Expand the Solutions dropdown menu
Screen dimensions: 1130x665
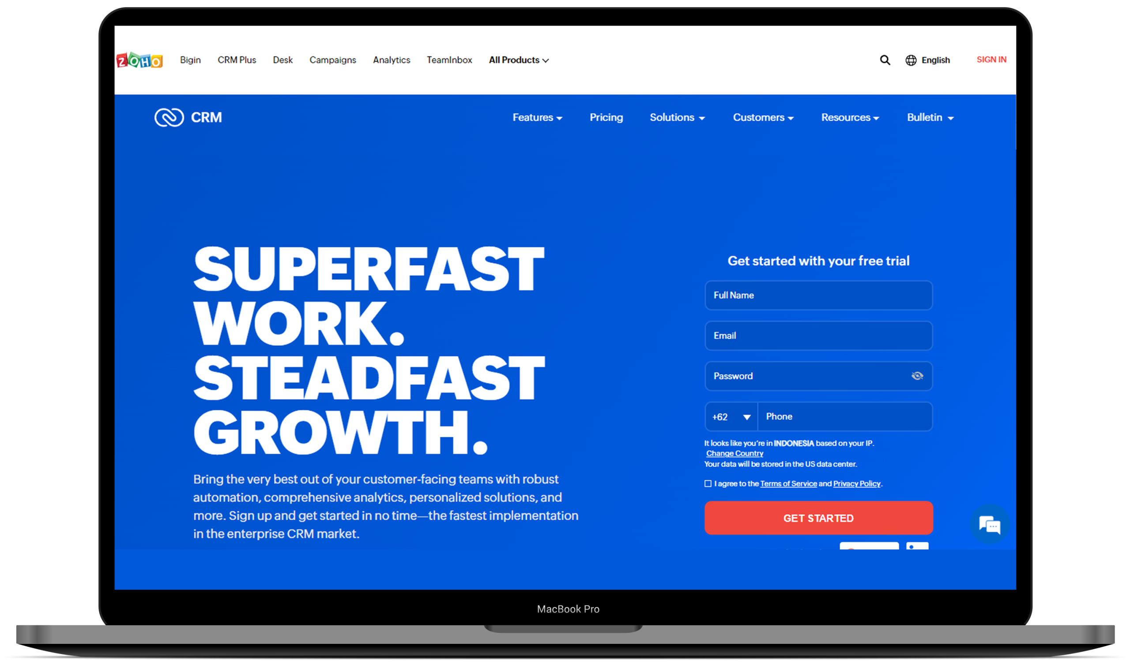coord(678,117)
